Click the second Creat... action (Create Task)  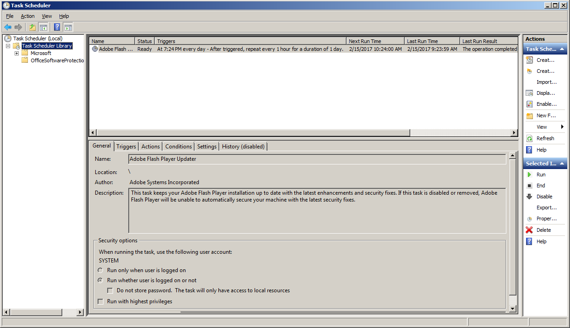coord(545,71)
